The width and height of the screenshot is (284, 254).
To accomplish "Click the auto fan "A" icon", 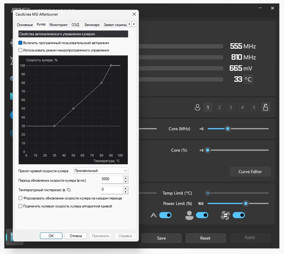I will click(153, 215).
